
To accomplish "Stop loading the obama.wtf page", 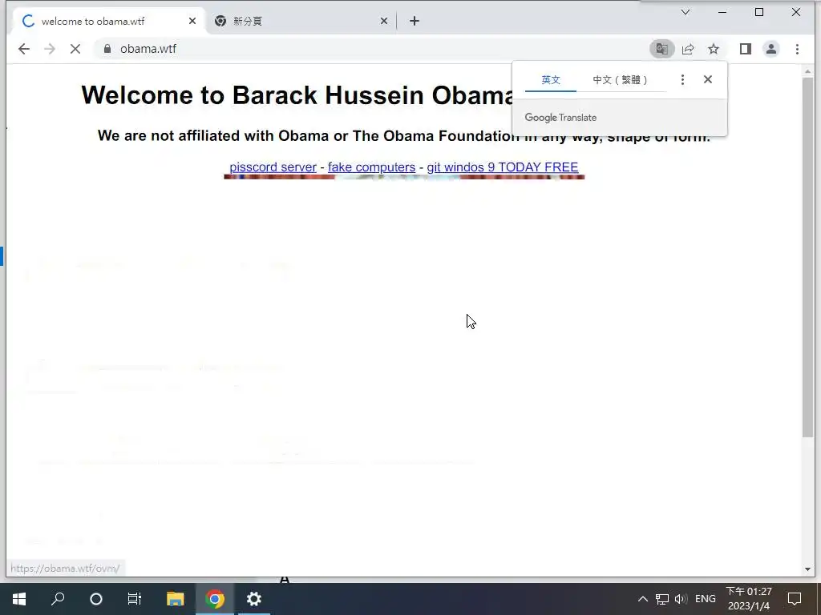I will tap(75, 49).
